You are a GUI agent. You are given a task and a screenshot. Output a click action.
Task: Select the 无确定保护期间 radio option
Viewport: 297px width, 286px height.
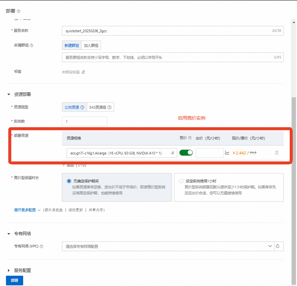pyautogui.click(x=69, y=181)
